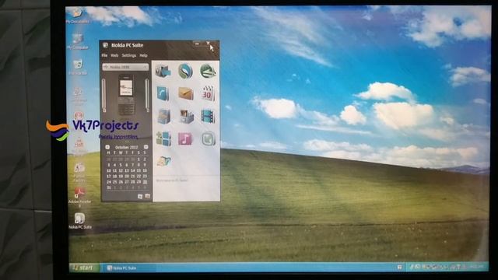This screenshot has height=280, width=498.
Task: Open the Store Images photo icon
Action: [186, 116]
